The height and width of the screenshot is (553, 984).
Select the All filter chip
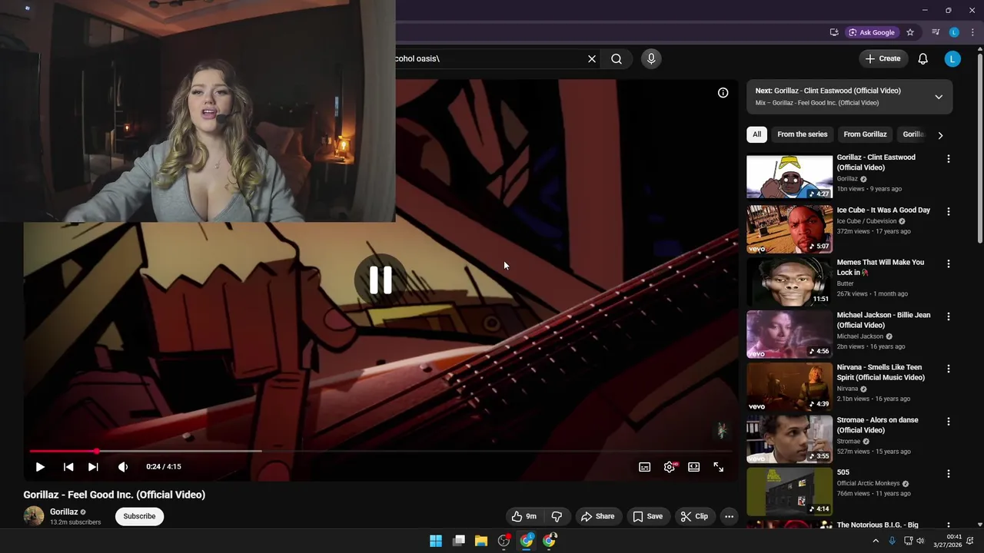[756, 134]
